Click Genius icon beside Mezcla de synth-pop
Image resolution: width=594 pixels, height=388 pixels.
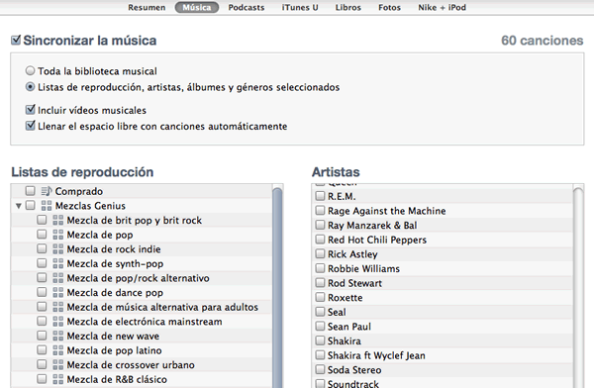[58, 263]
